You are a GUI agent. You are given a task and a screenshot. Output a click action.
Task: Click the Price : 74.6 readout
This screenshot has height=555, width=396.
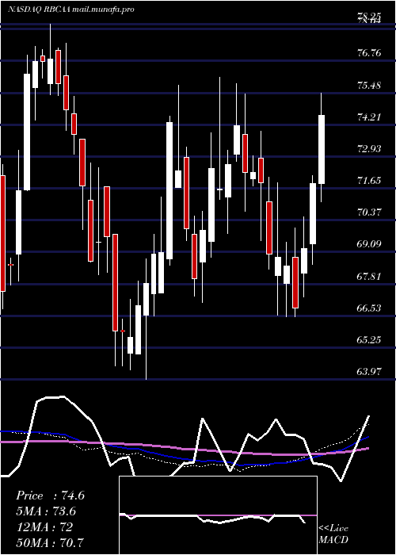click(50, 496)
